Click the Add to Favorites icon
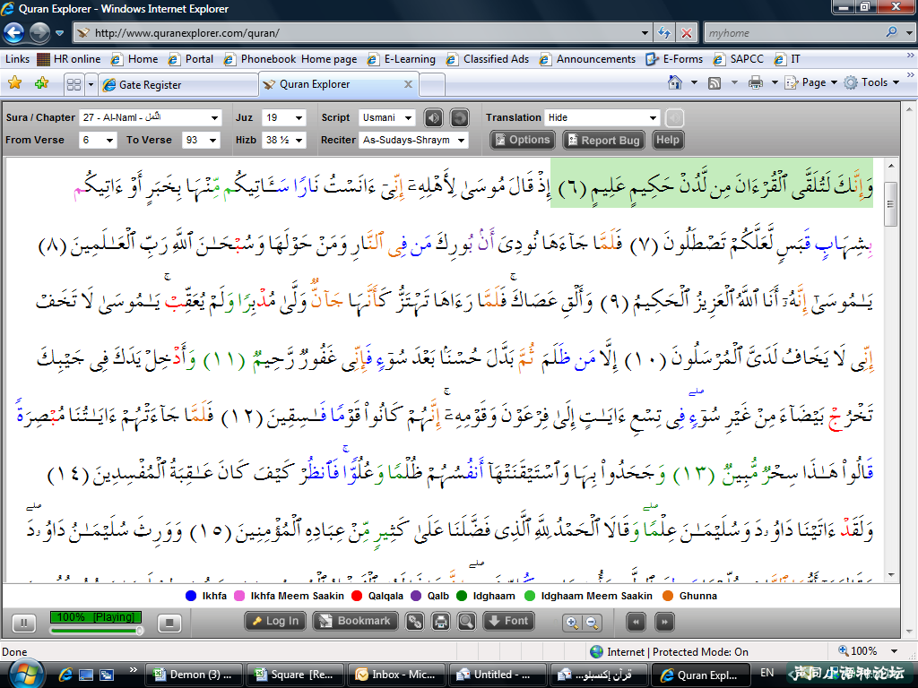 point(41,83)
